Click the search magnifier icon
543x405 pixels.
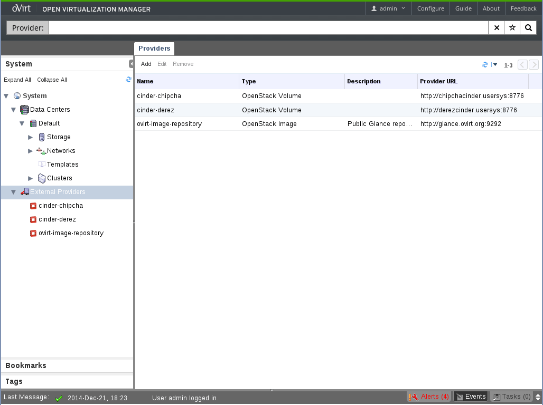point(528,28)
